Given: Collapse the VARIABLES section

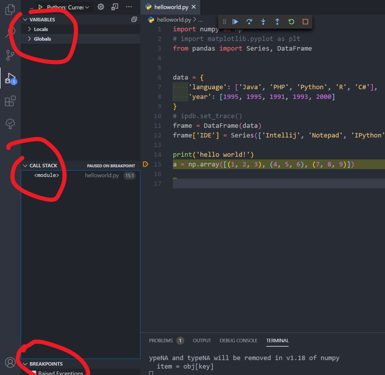Looking at the screenshot, I should click(80, 20).
